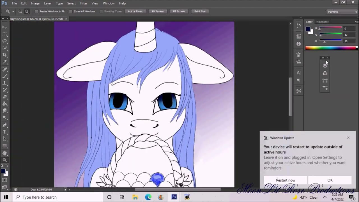This screenshot has width=359, height=202.
Task: Select the Rectangle shape tool
Action: tap(5, 146)
